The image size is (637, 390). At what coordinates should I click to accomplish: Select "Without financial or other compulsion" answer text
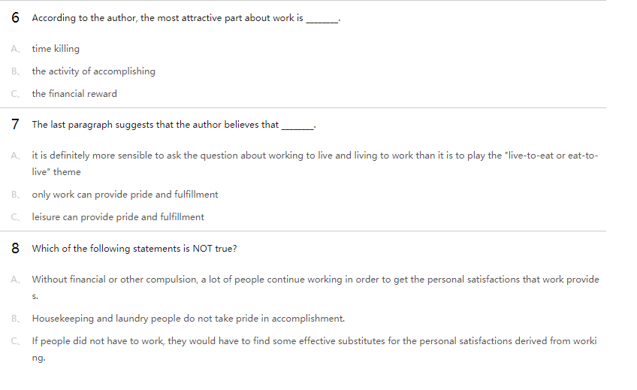[x=315, y=280]
